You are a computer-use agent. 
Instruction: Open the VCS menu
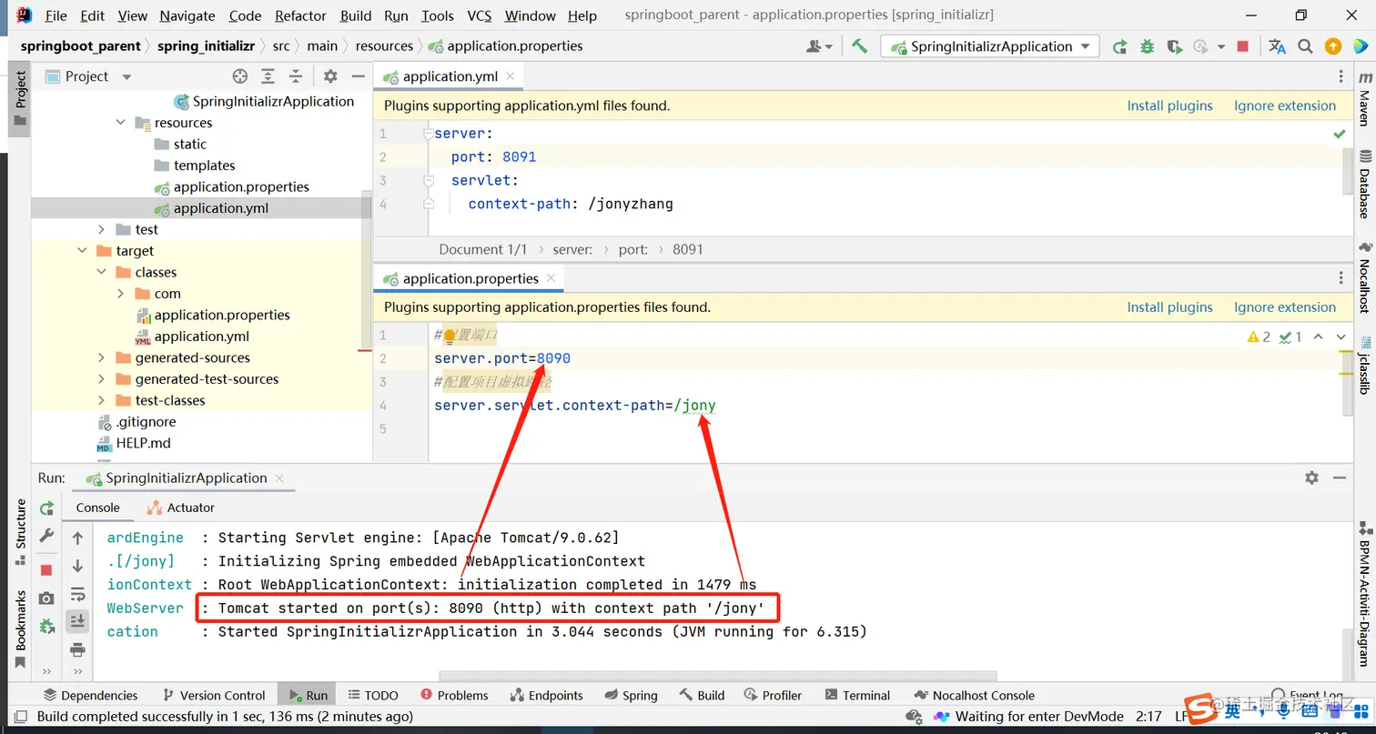pos(479,15)
